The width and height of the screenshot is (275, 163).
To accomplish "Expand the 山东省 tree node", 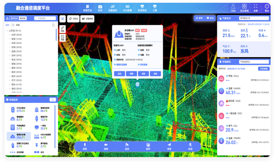I will (x=7, y=30).
